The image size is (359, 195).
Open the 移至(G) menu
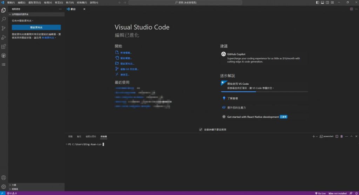[59, 2]
